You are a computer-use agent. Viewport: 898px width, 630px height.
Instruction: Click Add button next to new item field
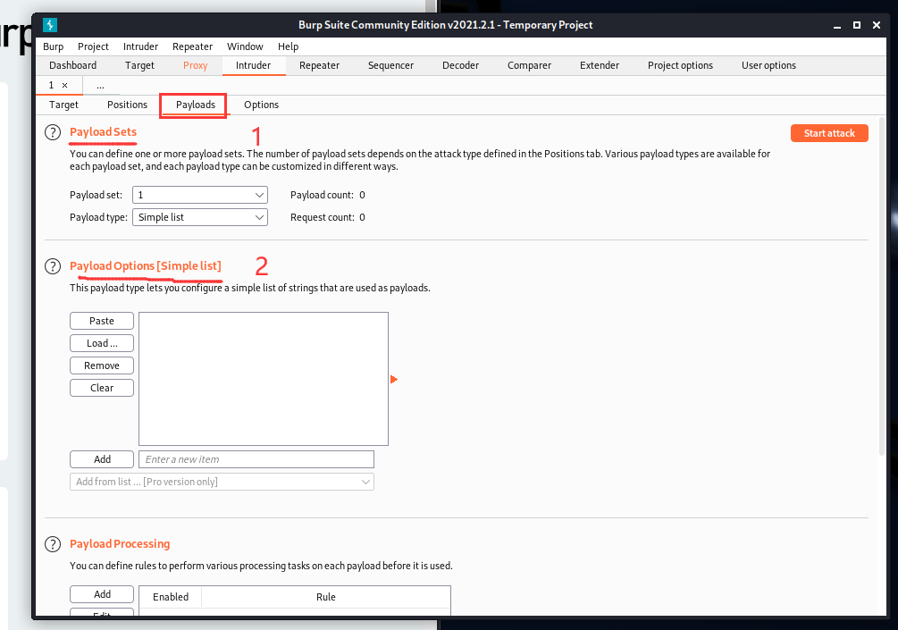102,459
